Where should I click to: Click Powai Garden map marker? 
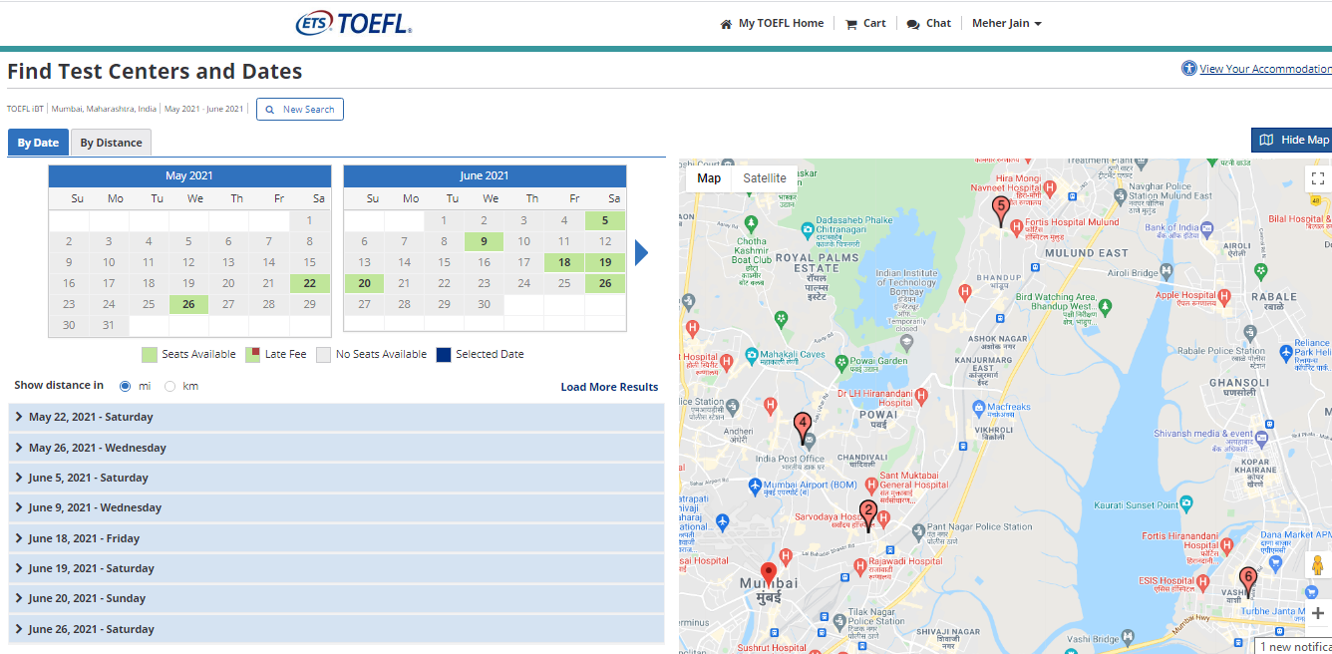(x=843, y=362)
